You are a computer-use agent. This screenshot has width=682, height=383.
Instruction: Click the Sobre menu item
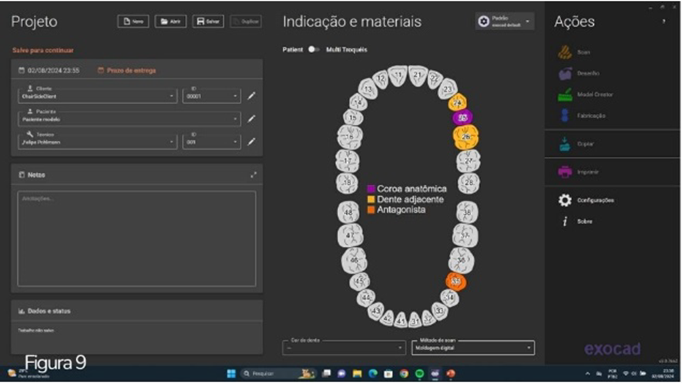point(584,221)
